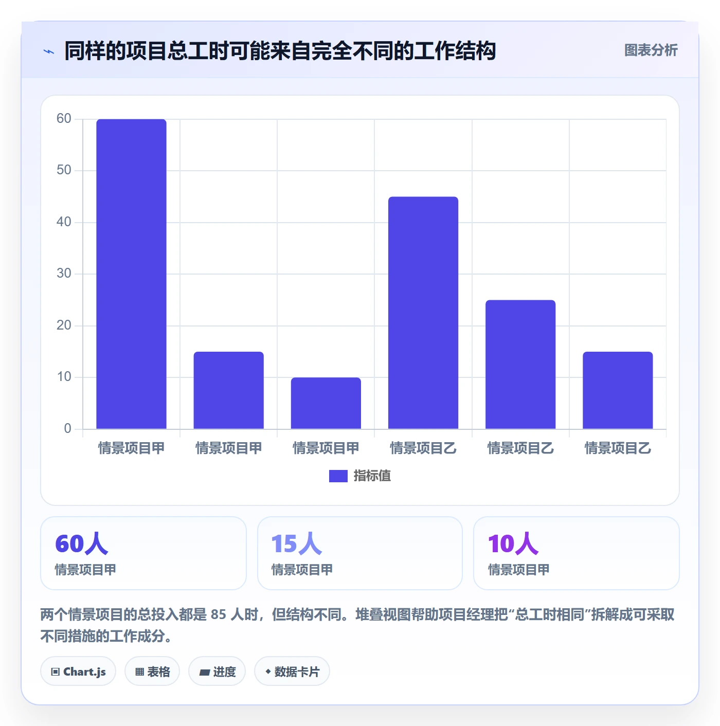The width and height of the screenshot is (720, 726).
Task: Select the Chart.js tag chip
Action: pos(78,671)
